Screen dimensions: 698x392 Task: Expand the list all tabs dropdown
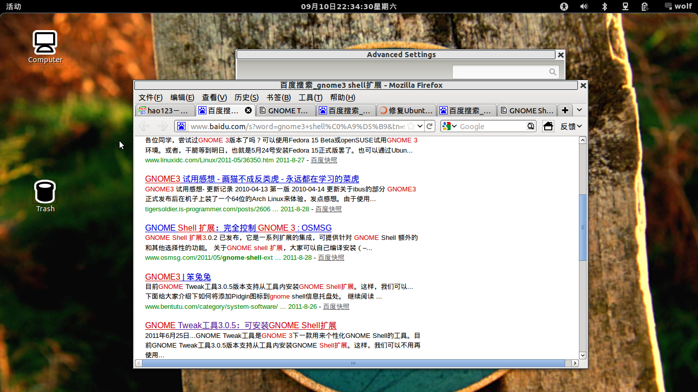[579, 110]
